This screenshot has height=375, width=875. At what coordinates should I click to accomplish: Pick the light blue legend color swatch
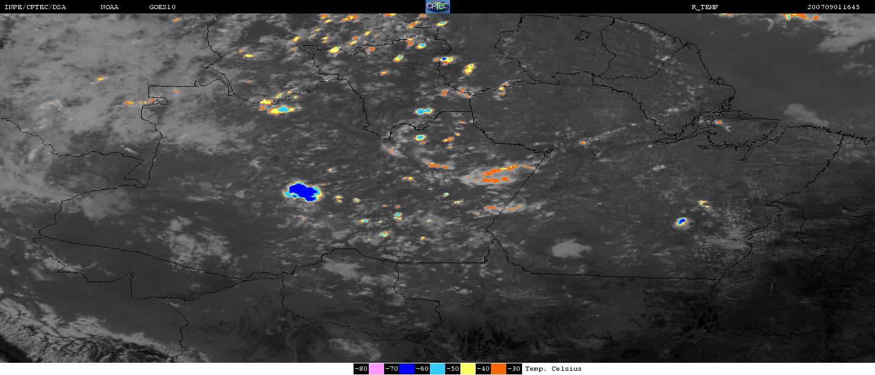(x=438, y=369)
